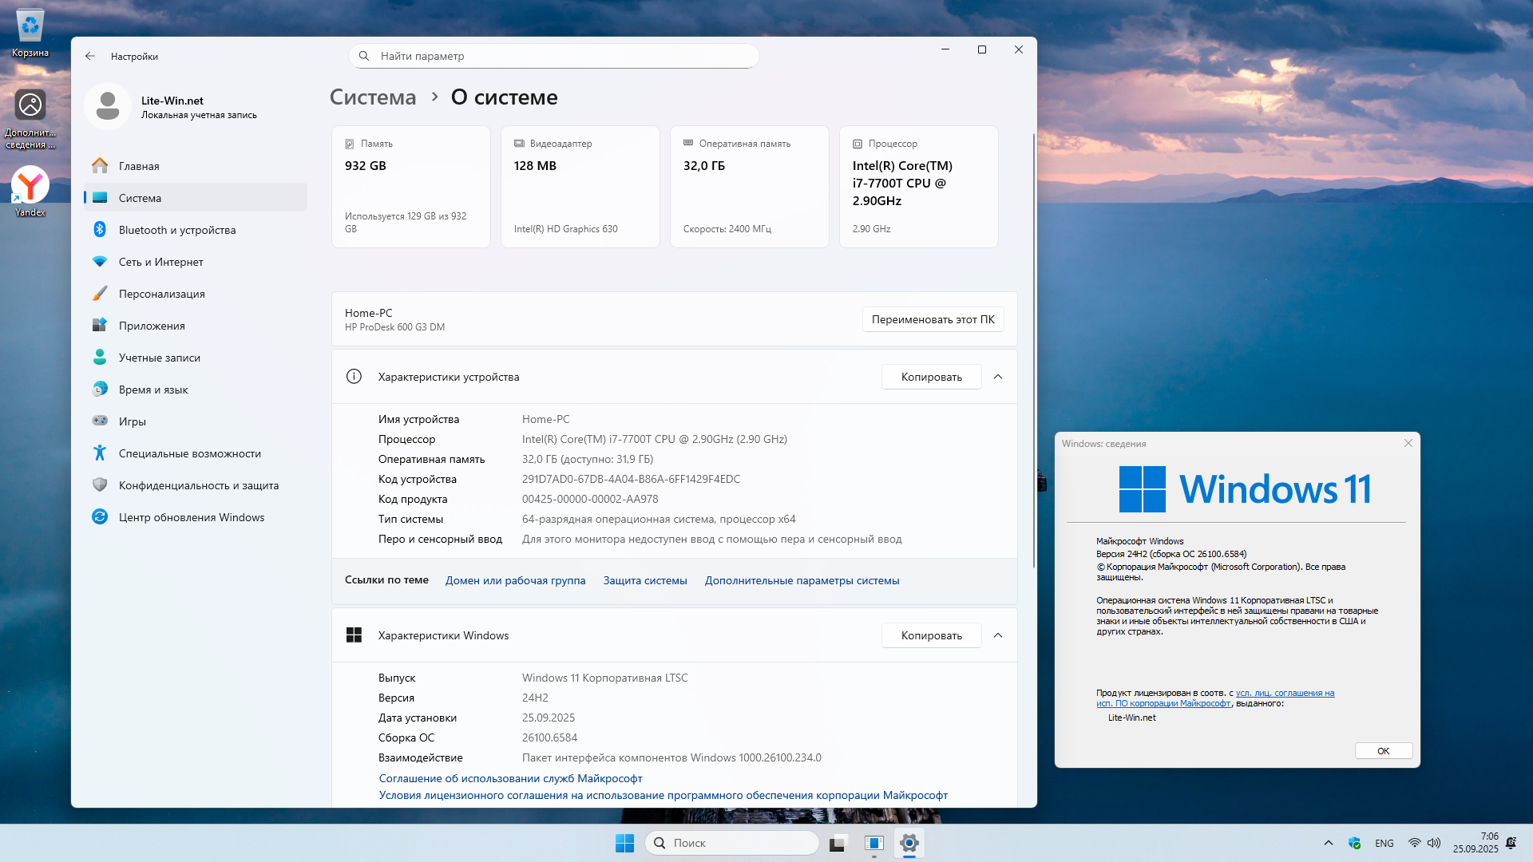Open Bluetooth and devices settings
Image resolution: width=1533 pixels, height=862 pixels.
coord(176,230)
